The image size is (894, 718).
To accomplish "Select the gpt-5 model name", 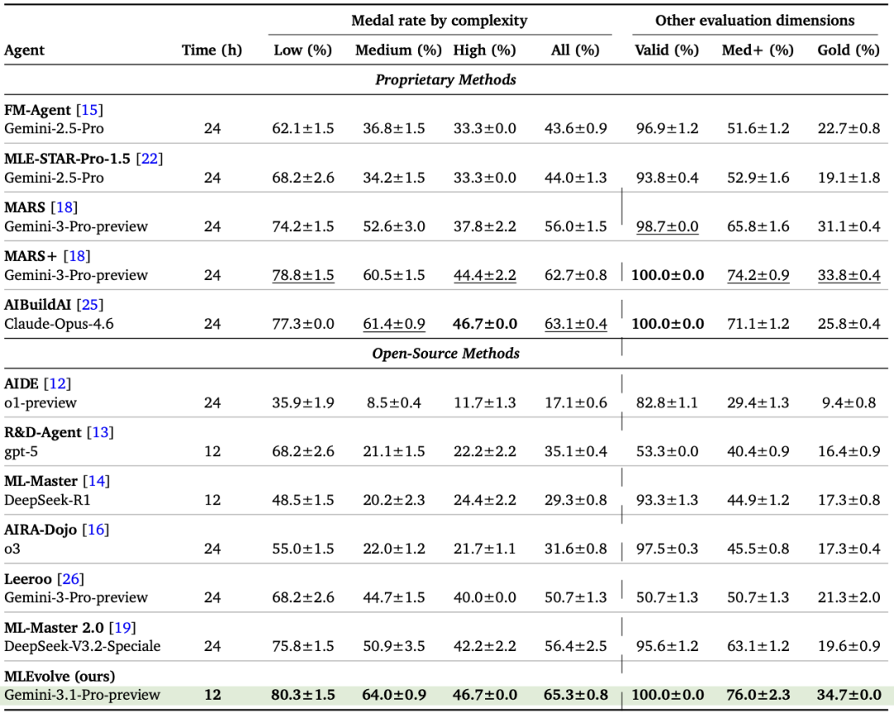I will pyautogui.click(x=21, y=451).
